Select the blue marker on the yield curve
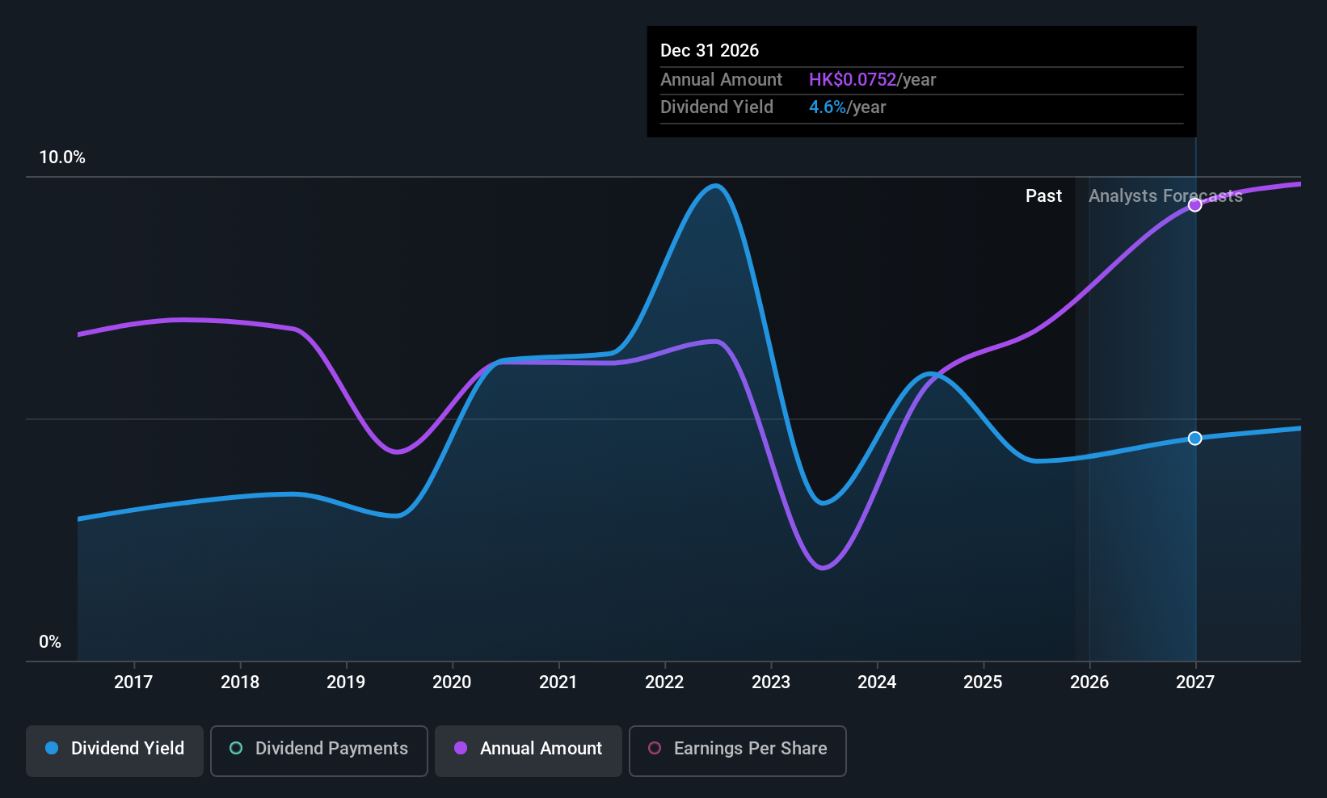Screen dimensions: 1327x798 click(x=1194, y=438)
